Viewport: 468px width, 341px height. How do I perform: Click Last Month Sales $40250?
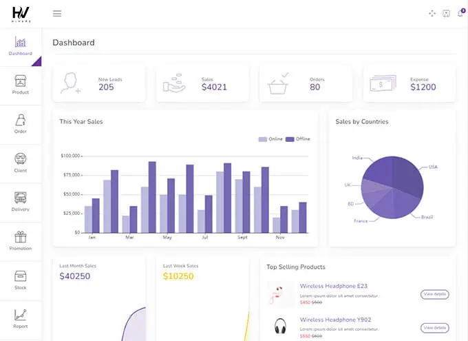pos(74,276)
